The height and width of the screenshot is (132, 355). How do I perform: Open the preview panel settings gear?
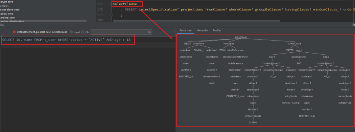pos(354,25)
